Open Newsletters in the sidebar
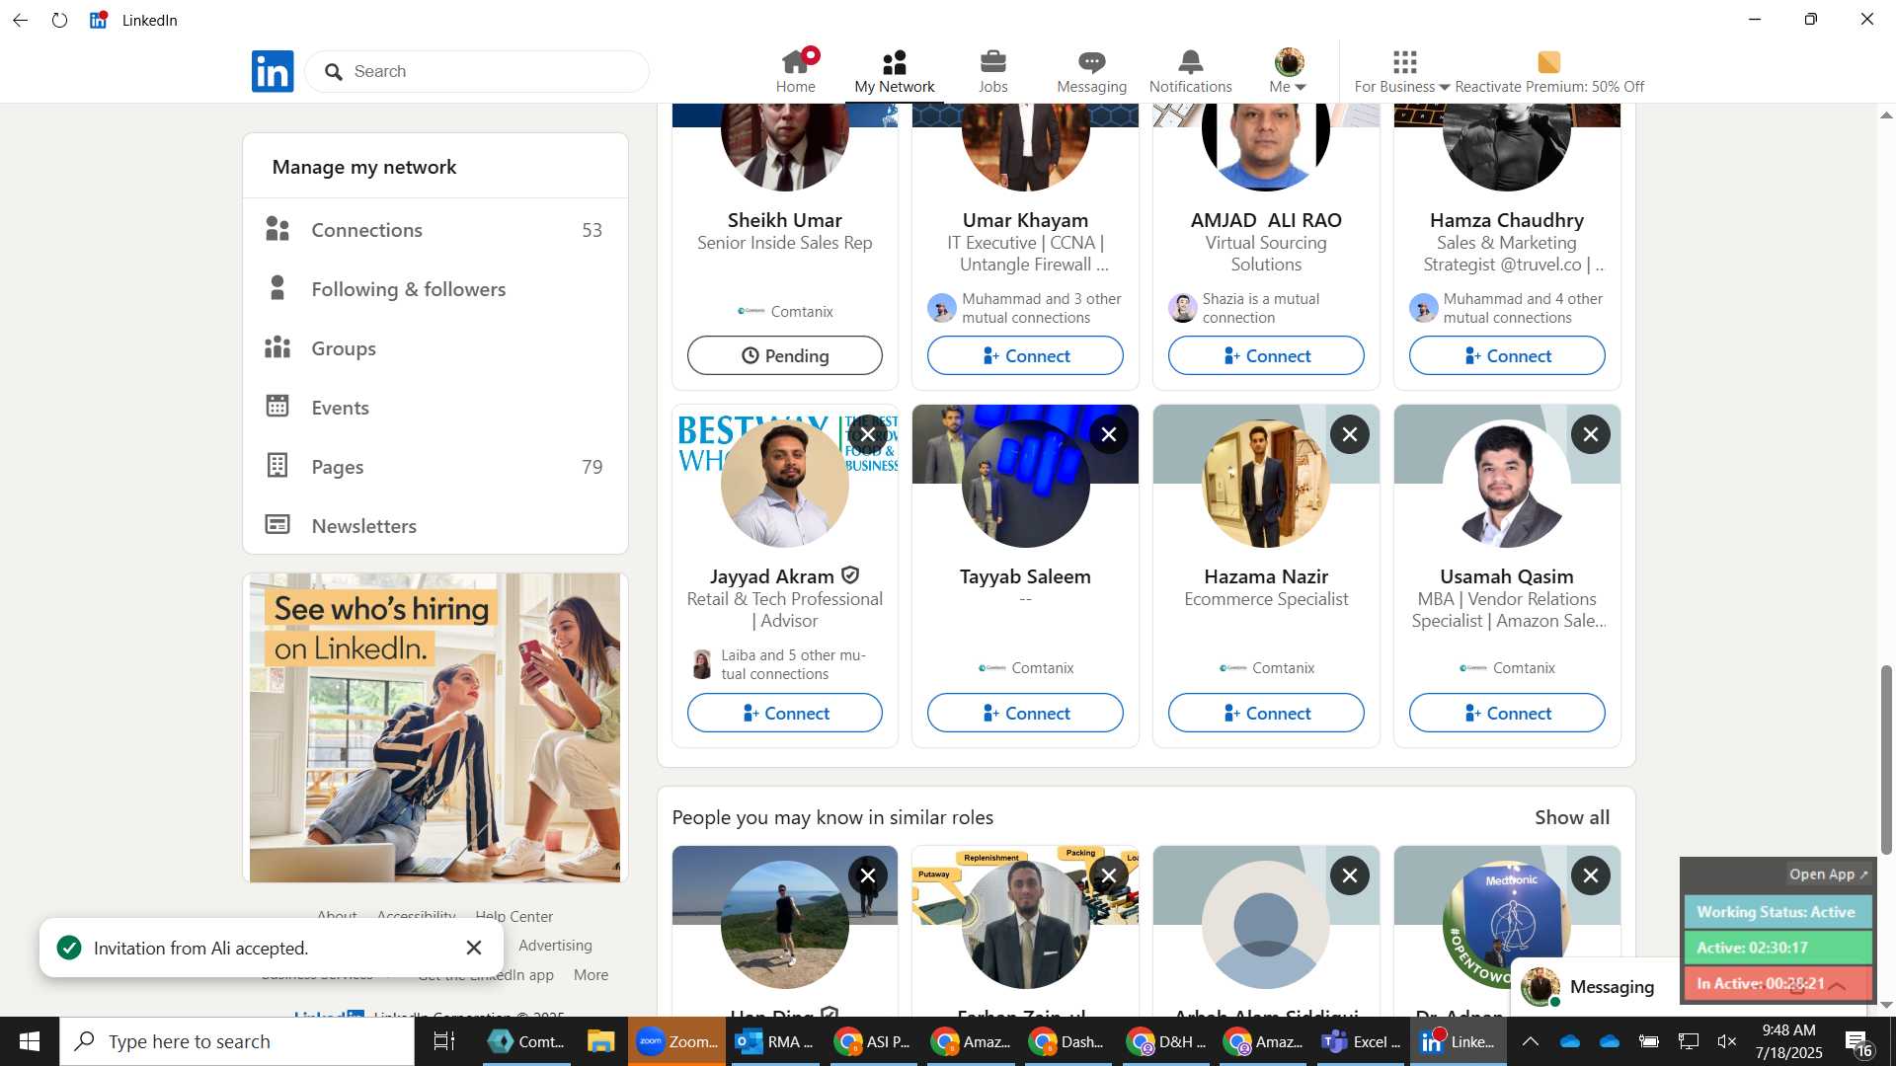1896x1066 pixels. [434, 526]
